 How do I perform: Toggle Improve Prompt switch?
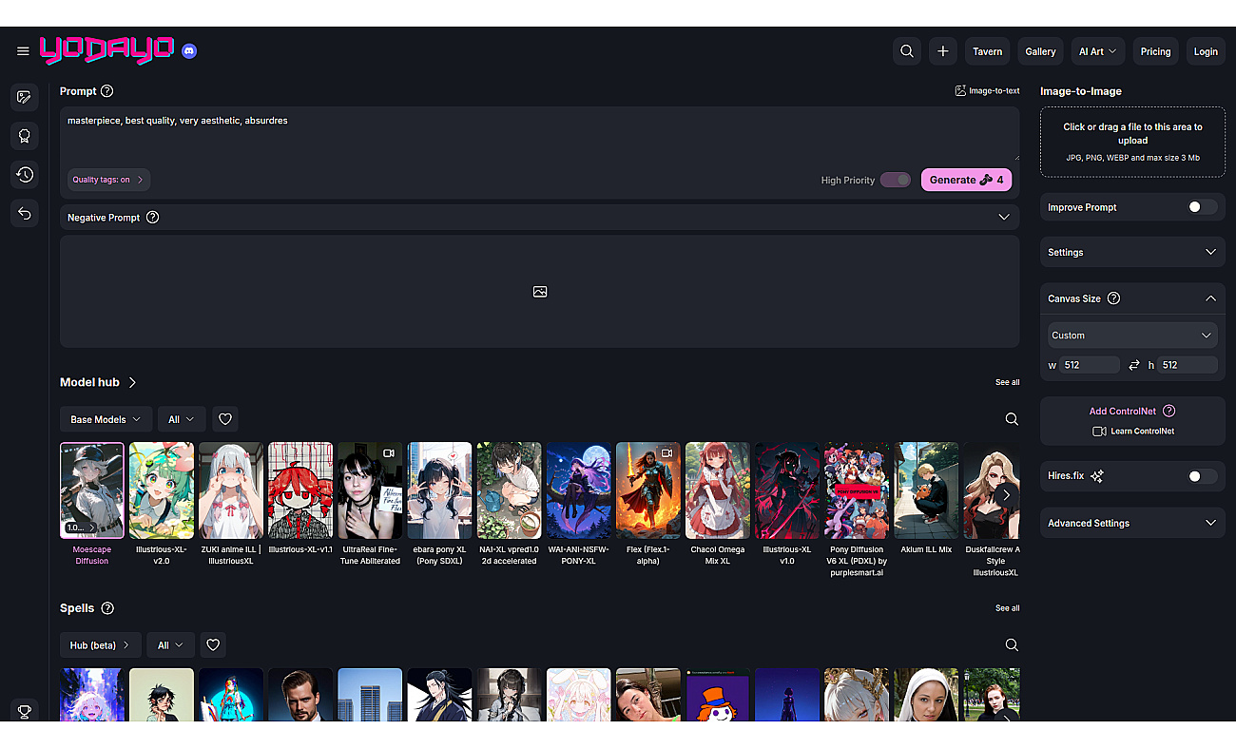pyautogui.click(x=1202, y=207)
